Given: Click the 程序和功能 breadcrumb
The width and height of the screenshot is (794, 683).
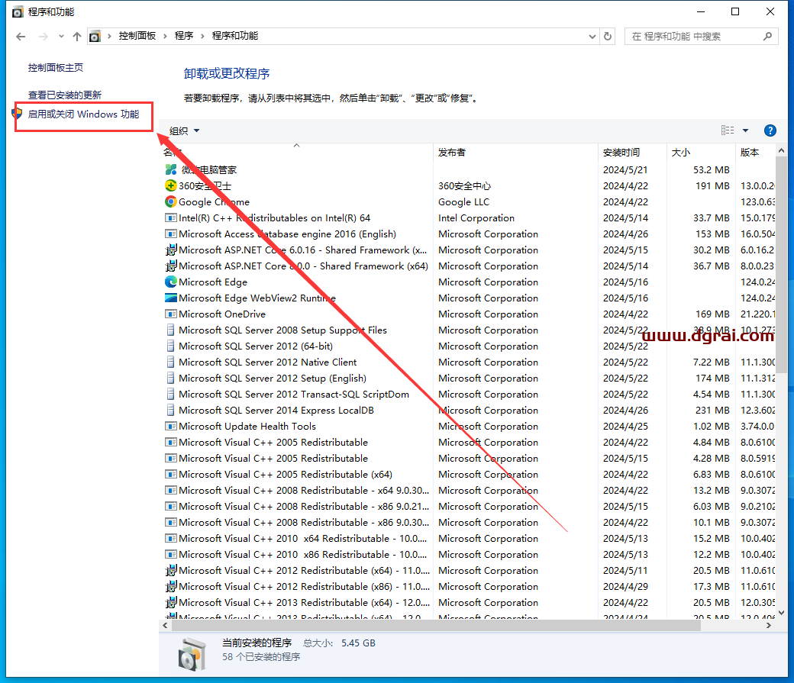Looking at the screenshot, I should click(x=235, y=36).
